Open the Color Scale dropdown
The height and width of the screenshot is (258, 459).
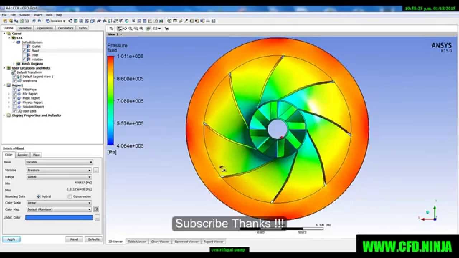tap(59, 203)
